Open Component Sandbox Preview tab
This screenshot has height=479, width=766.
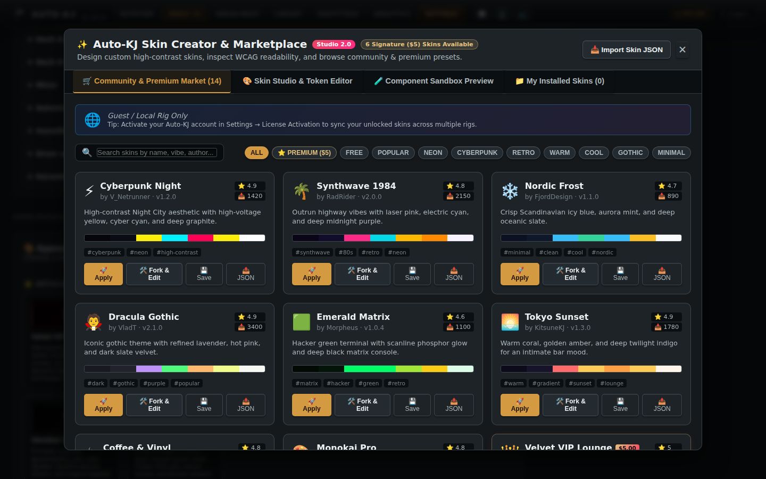(434, 81)
